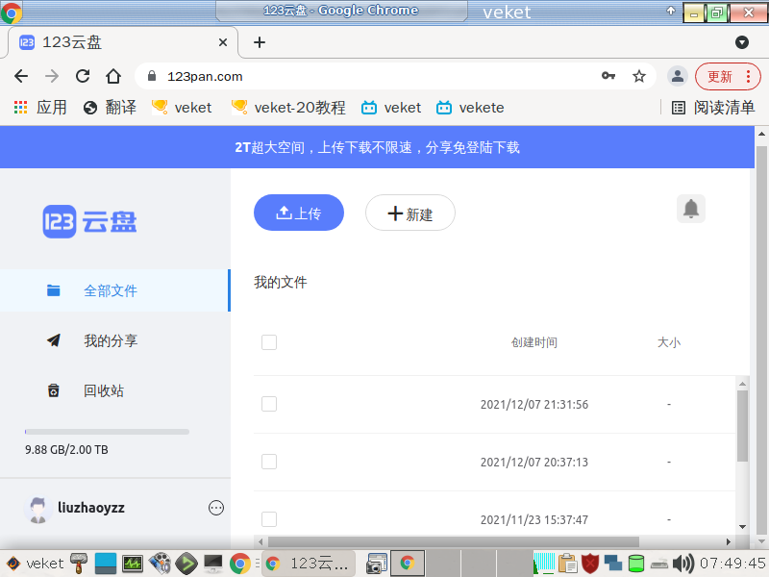The width and height of the screenshot is (769, 577).
Task: Click the storage usage bar above 9.88 GB/2.00 TB
Action: pyautogui.click(x=107, y=432)
